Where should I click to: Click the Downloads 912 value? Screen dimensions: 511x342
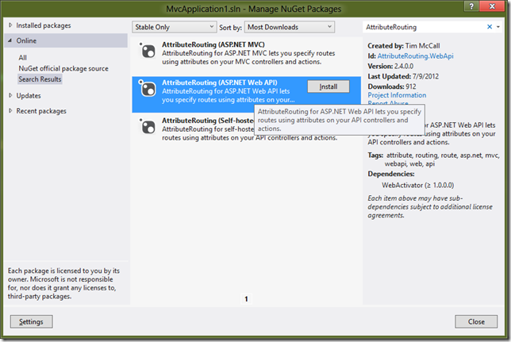point(411,86)
